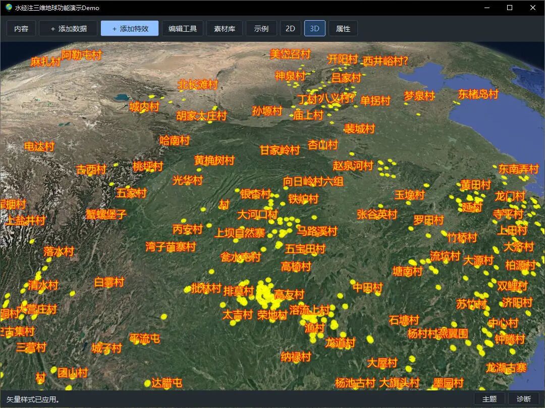Click the 主题 theme button

click(x=489, y=399)
